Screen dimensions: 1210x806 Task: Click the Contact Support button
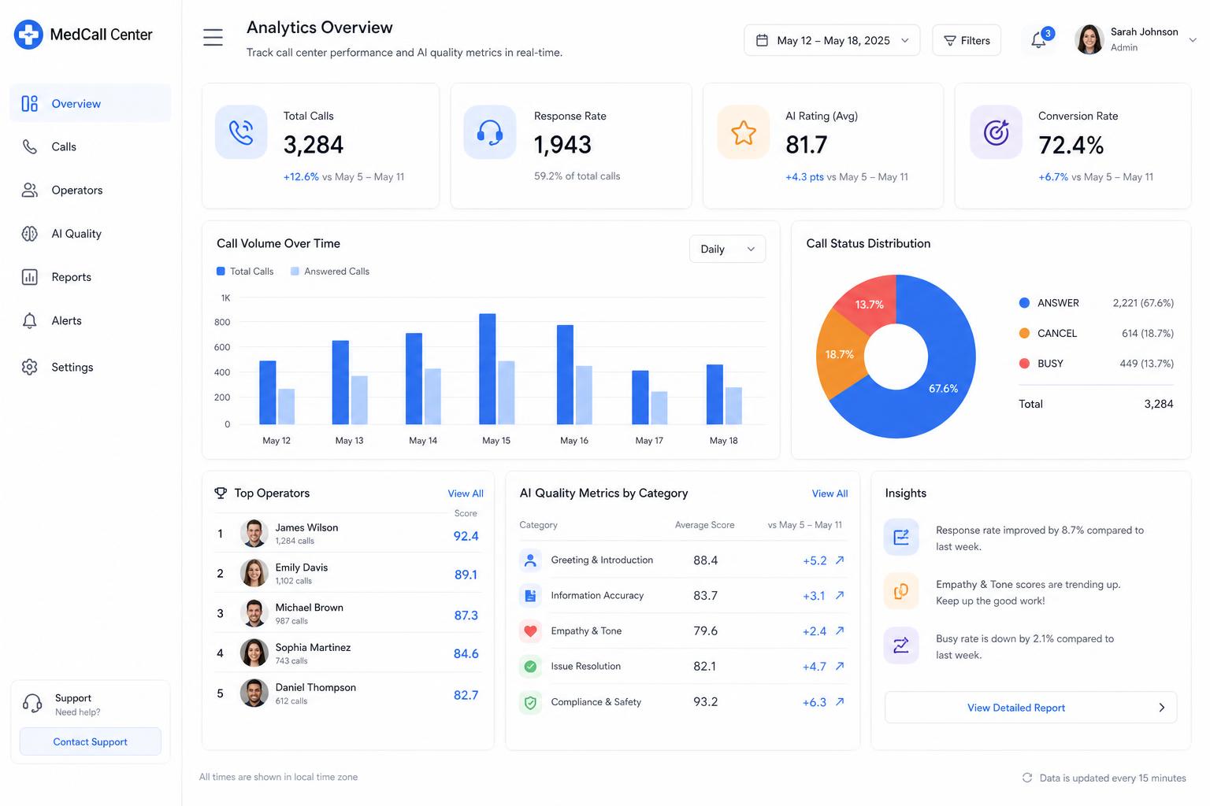pyautogui.click(x=90, y=741)
